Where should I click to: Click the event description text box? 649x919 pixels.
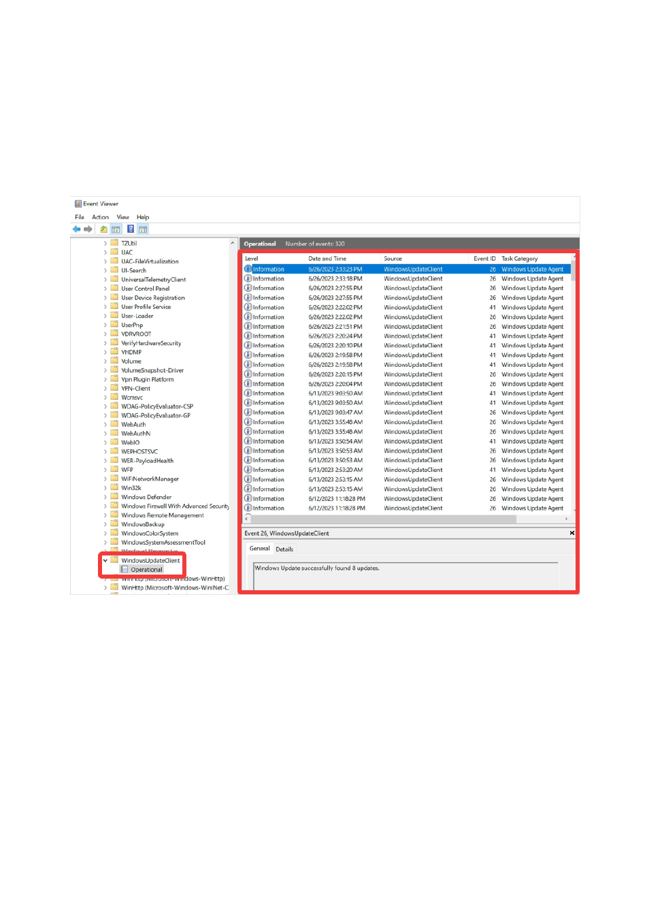click(x=405, y=575)
